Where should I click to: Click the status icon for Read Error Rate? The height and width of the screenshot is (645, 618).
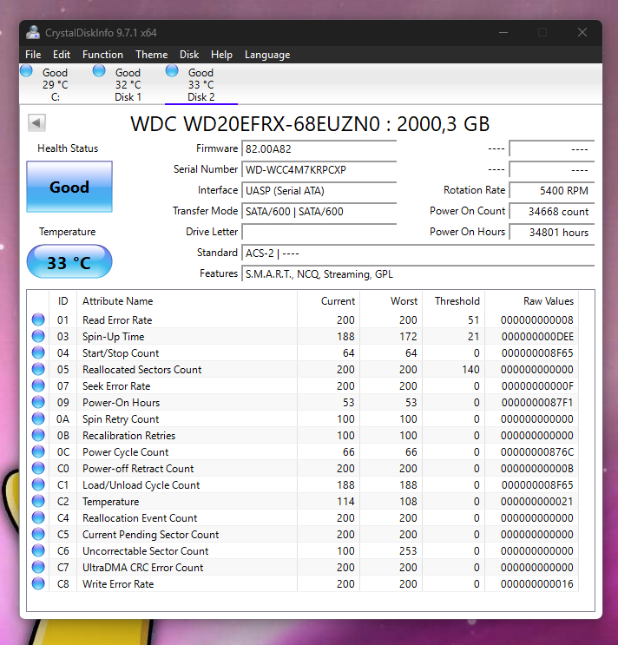(x=38, y=319)
